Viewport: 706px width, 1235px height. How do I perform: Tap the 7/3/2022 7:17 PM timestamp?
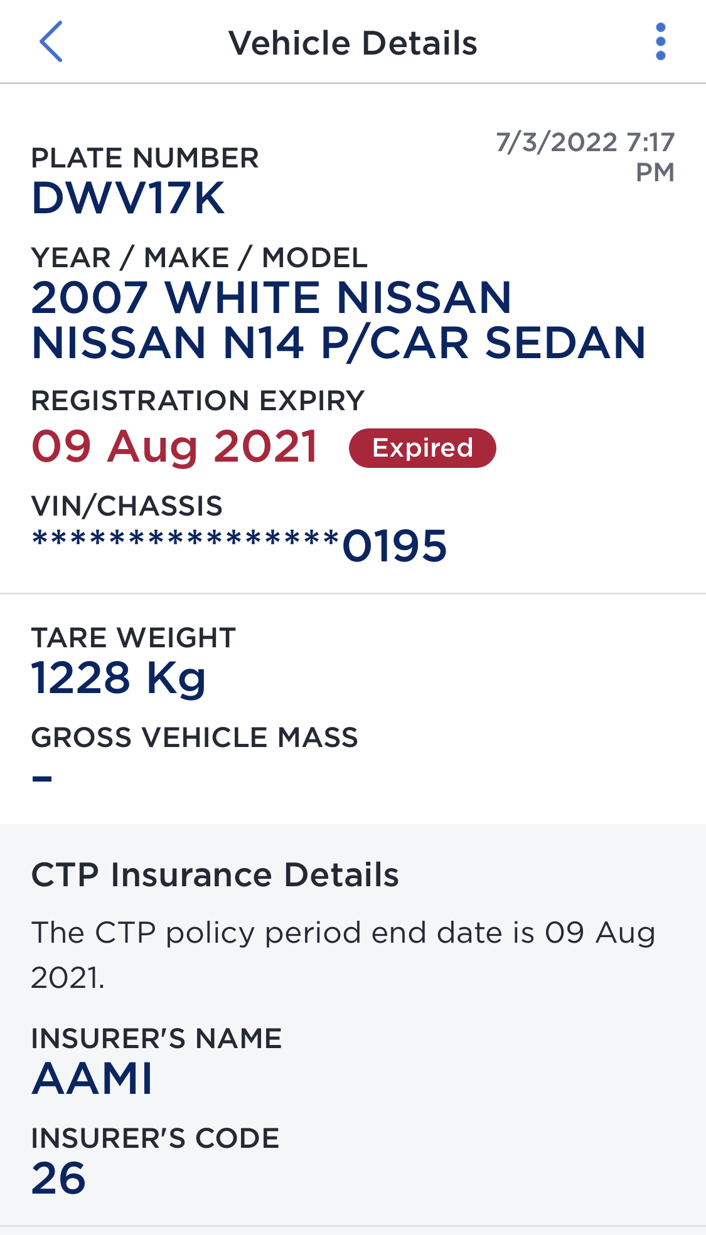pos(585,157)
